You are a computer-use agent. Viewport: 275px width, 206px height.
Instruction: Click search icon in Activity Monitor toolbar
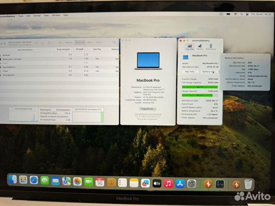click(114, 42)
